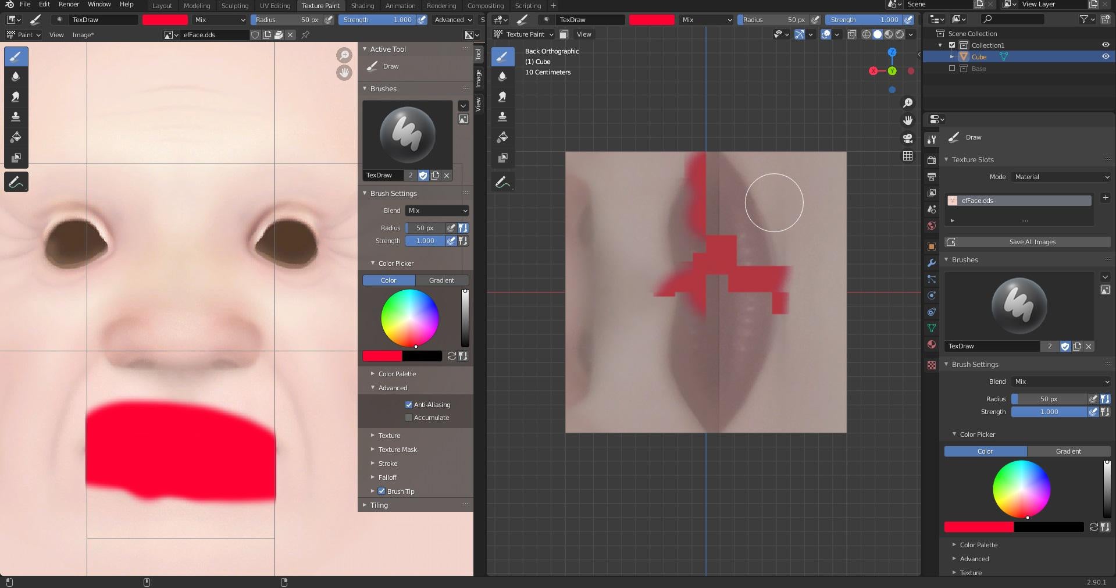This screenshot has width=1116, height=588.
Task: Adjust Strength slider in Brush Settings sidebar
Action: (425, 241)
